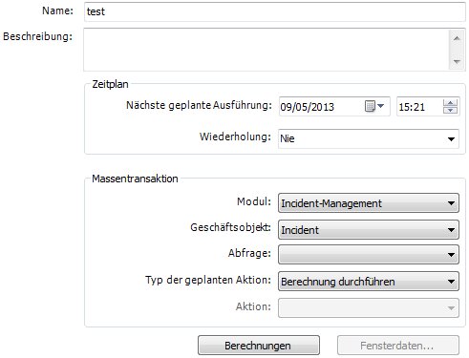
Task: Click the Berechnungen button
Action: pyautogui.click(x=259, y=346)
